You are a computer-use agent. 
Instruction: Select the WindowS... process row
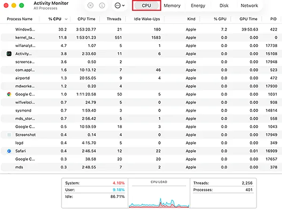(141, 29)
